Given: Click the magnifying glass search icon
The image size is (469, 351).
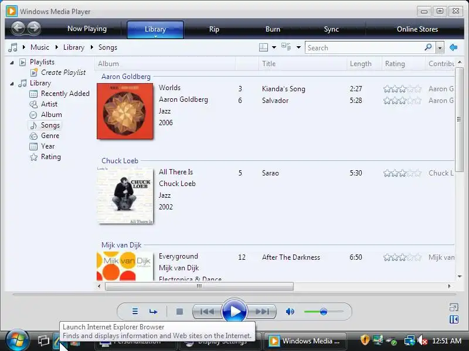Looking at the screenshot, I should 429,47.
